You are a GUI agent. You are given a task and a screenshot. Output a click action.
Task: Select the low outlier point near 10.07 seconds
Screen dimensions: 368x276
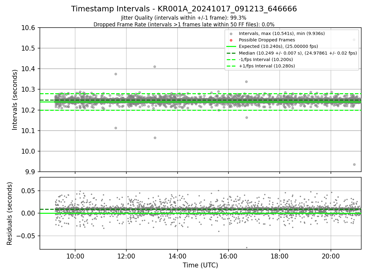point(155,138)
